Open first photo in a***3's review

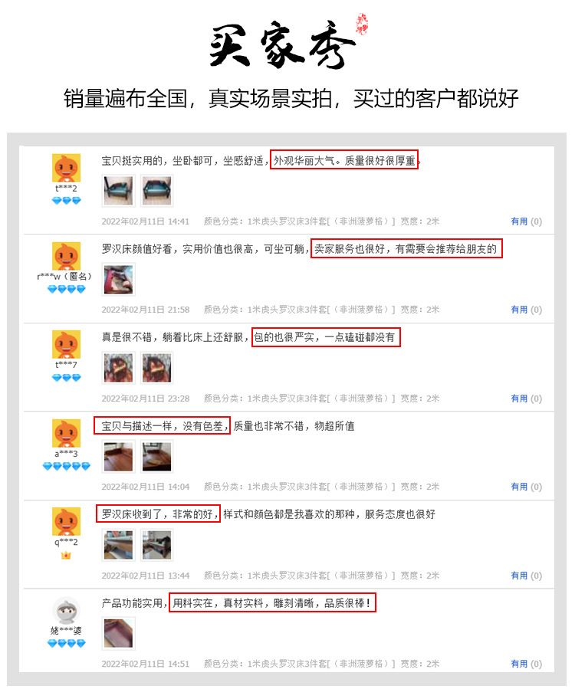coord(118,457)
